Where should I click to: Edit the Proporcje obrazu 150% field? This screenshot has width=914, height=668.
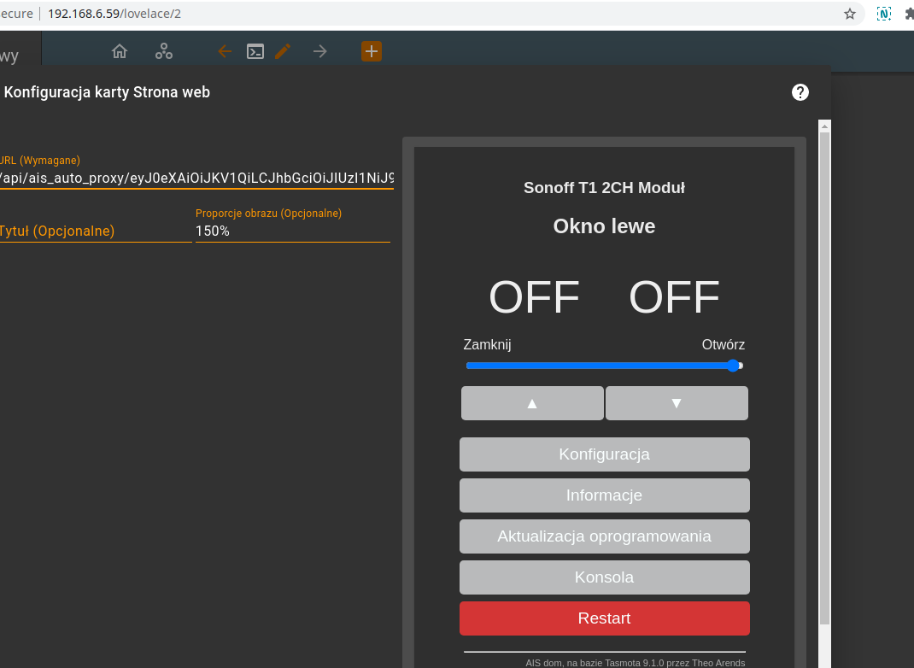point(293,231)
